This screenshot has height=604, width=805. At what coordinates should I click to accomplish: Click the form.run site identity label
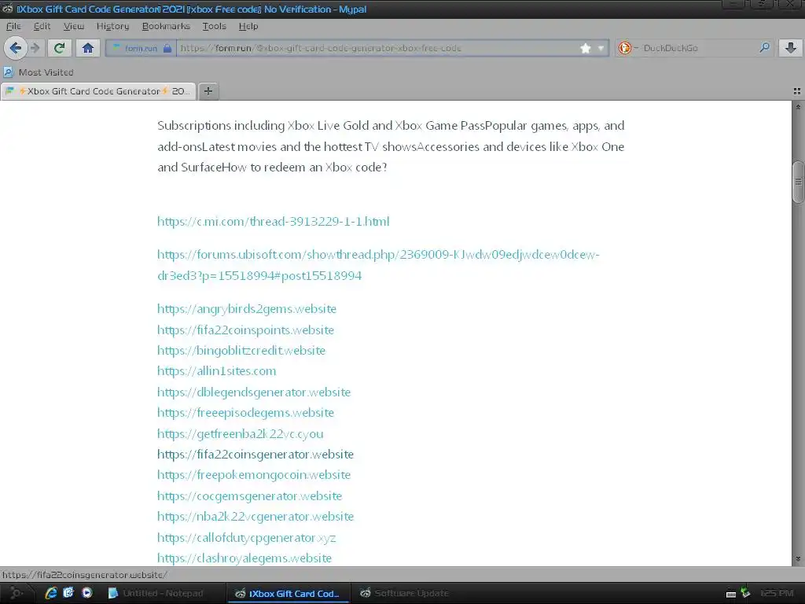pos(141,48)
